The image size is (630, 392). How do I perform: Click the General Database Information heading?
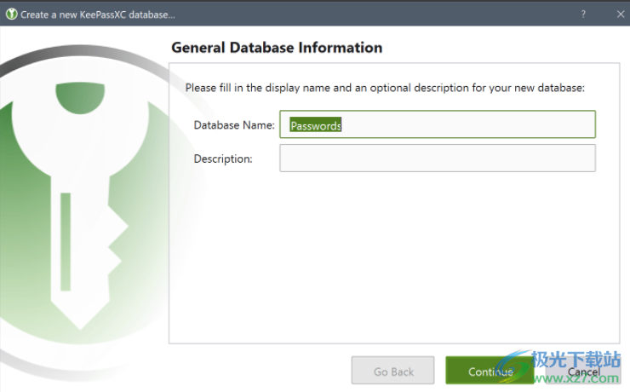pyautogui.click(x=277, y=48)
